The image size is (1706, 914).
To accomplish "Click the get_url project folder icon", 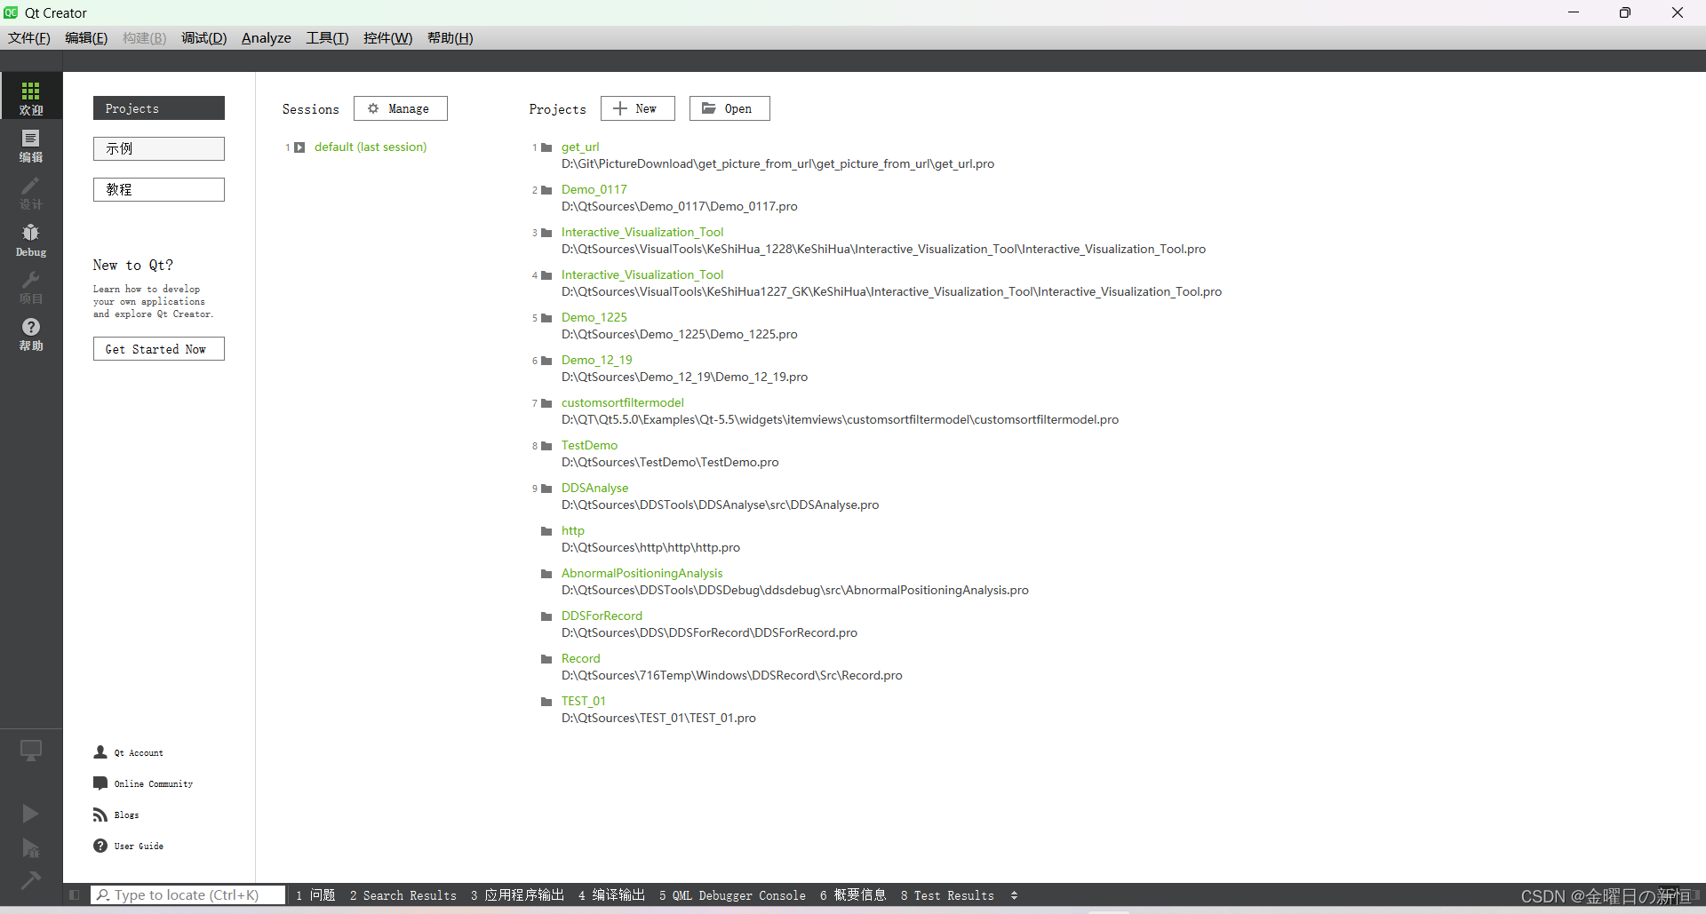I will coord(546,147).
